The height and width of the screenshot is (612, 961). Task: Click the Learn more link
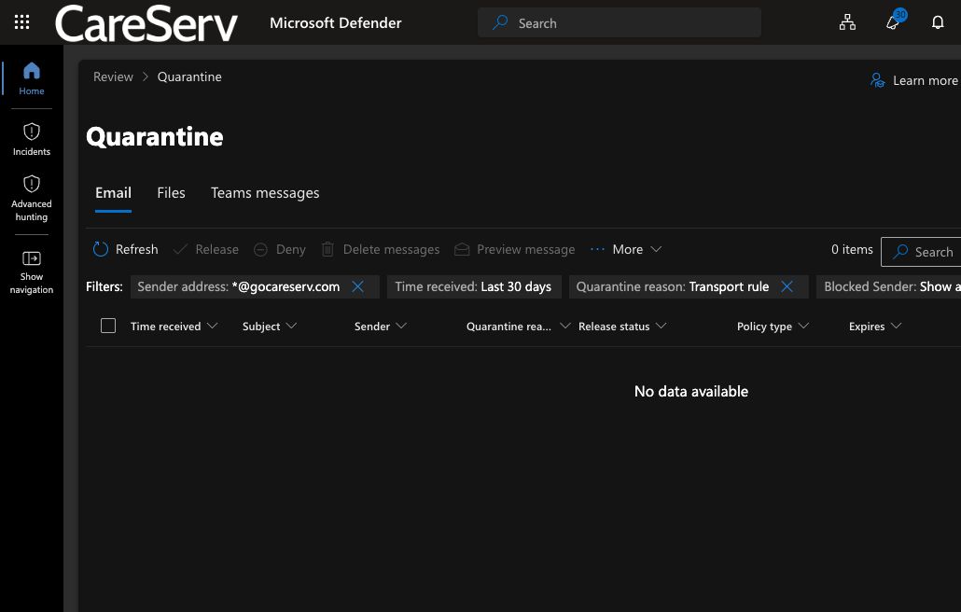coord(925,80)
